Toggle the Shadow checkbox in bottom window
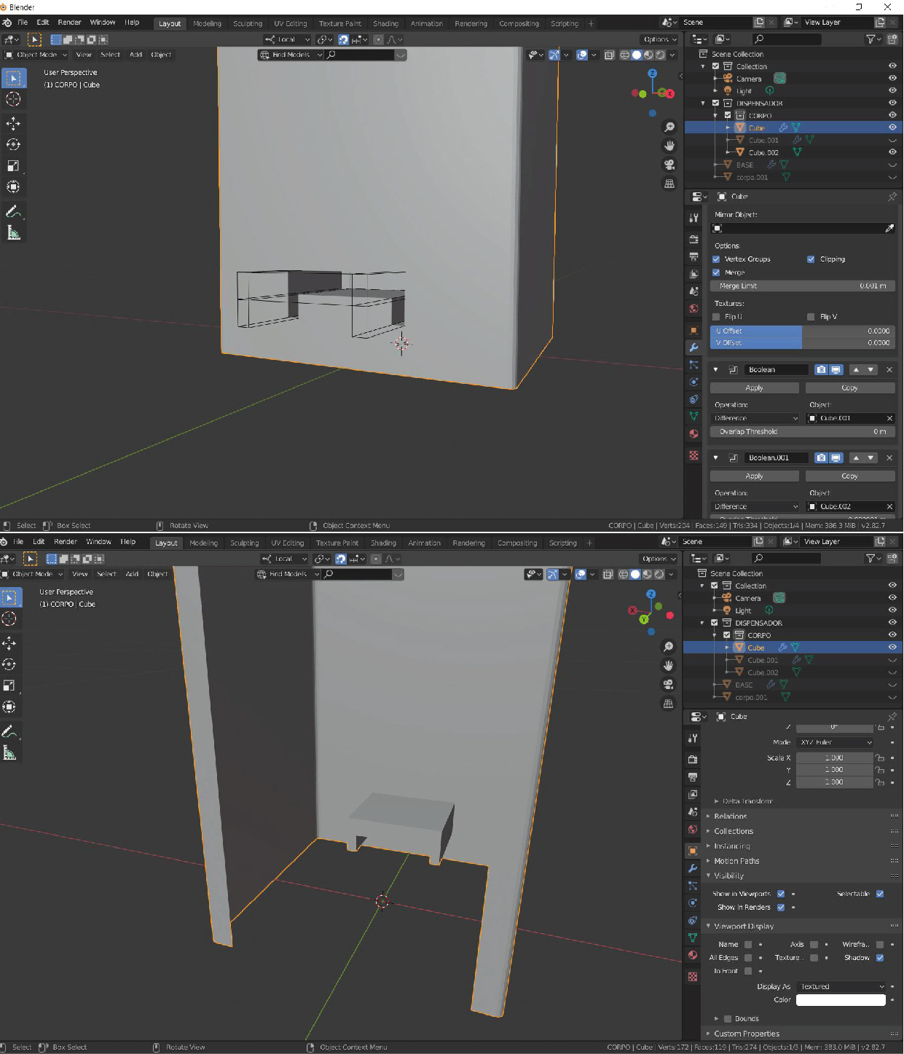The height and width of the screenshot is (1054, 904). click(x=880, y=958)
